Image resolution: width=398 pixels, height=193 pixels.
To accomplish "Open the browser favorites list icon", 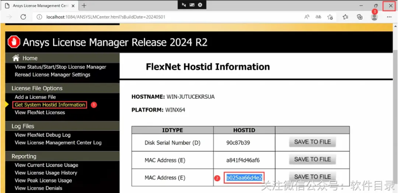I will coord(345,17).
